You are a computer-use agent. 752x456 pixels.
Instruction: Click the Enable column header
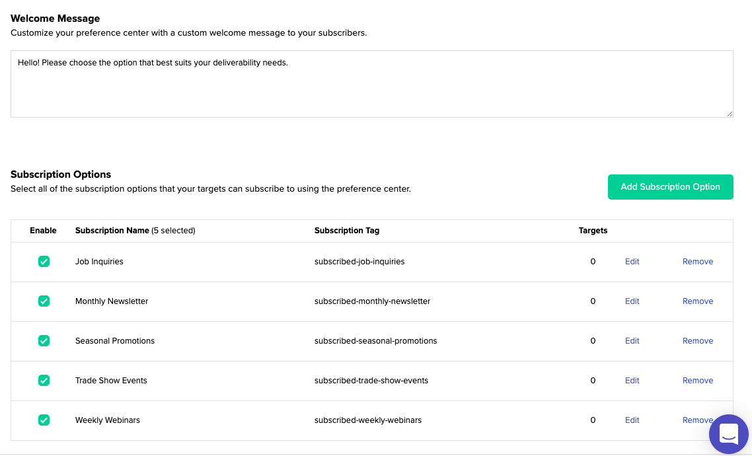[x=43, y=231]
